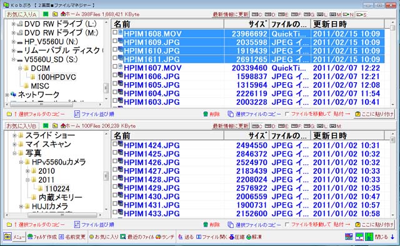The height and width of the screenshot is (246, 400).
Task: Collapse the DCIM folder node
Action: point(20,69)
